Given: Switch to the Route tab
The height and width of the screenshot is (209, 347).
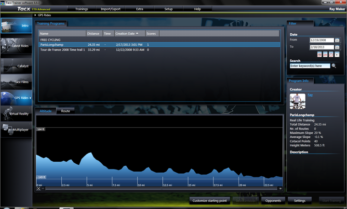Looking at the screenshot, I should click(66, 111).
